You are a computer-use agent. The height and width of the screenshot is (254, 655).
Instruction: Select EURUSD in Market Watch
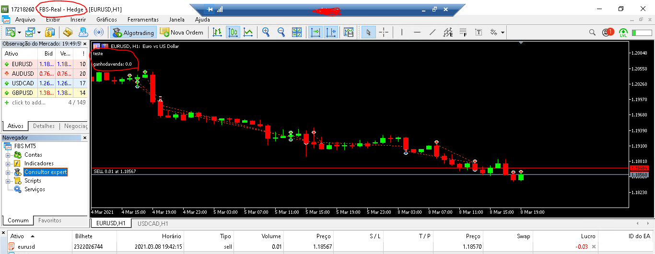coord(45,64)
